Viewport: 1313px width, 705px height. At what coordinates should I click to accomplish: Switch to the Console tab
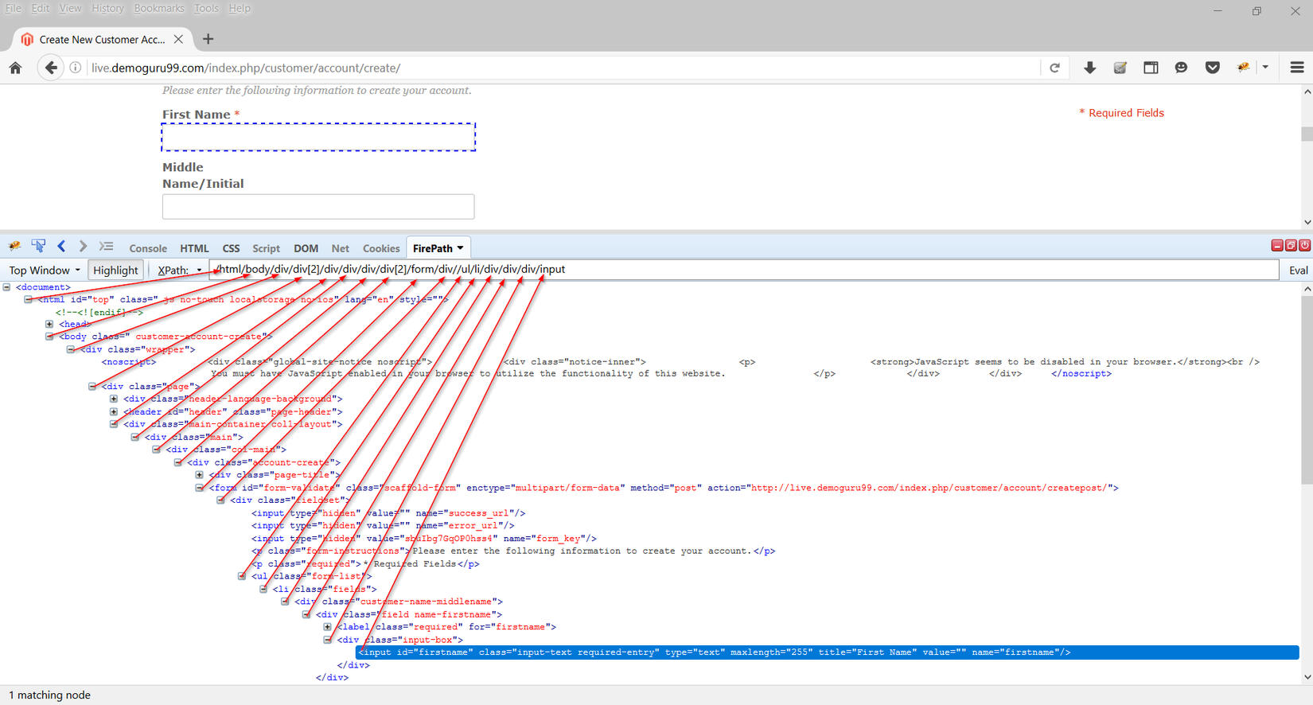click(x=148, y=248)
